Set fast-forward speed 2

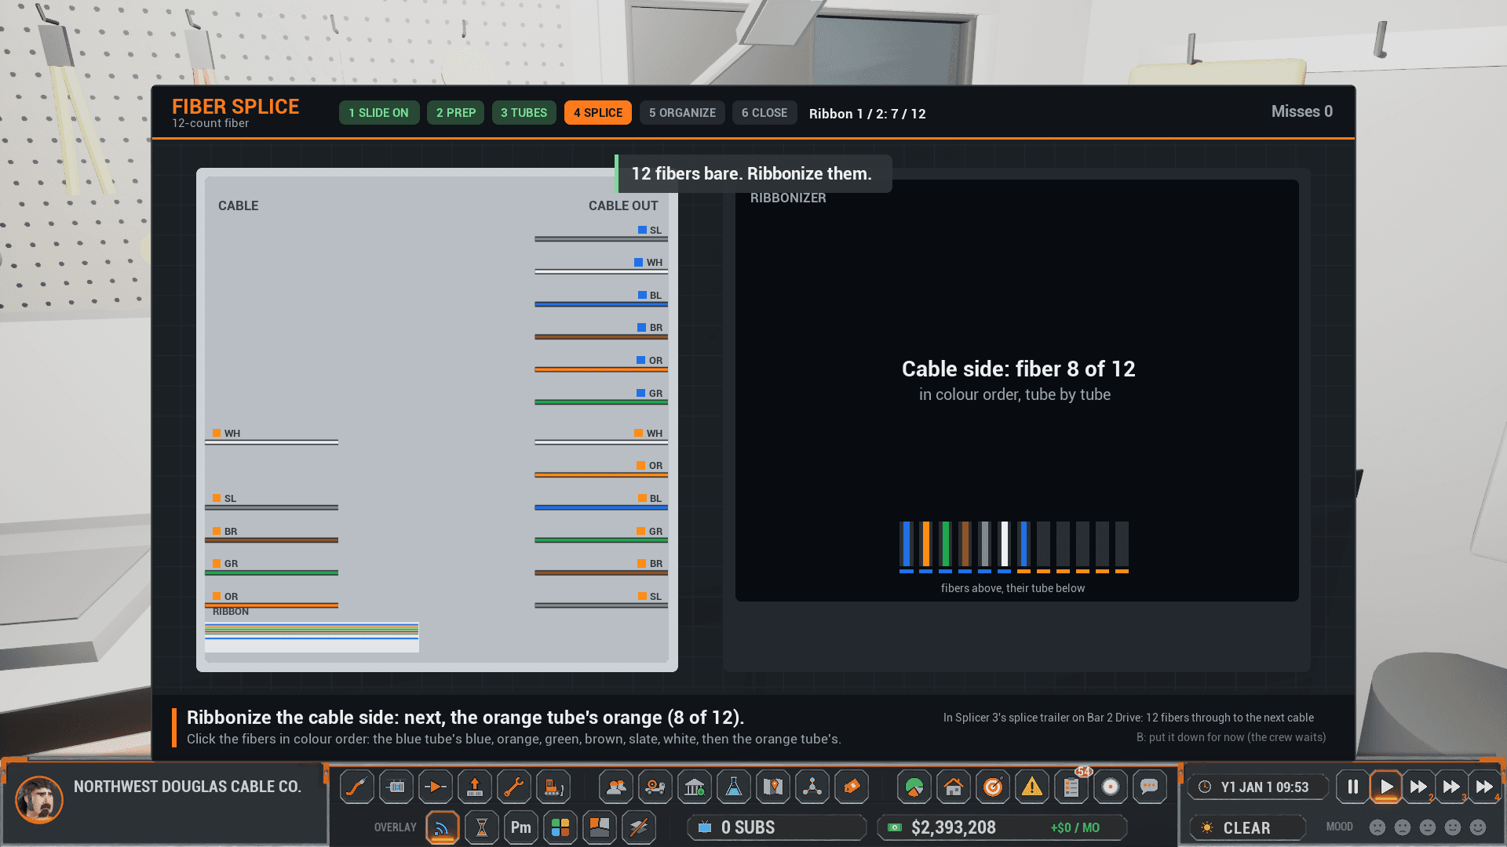[x=1419, y=787]
